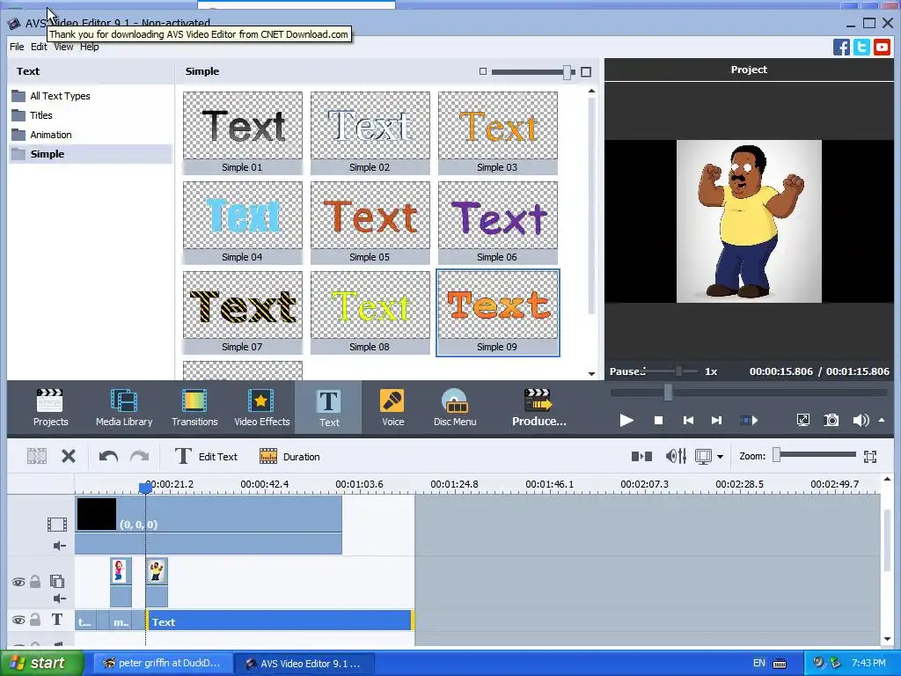Adjust the timeline Zoom slider
901x676 pixels.
pyautogui.click(x=776, y=455)
